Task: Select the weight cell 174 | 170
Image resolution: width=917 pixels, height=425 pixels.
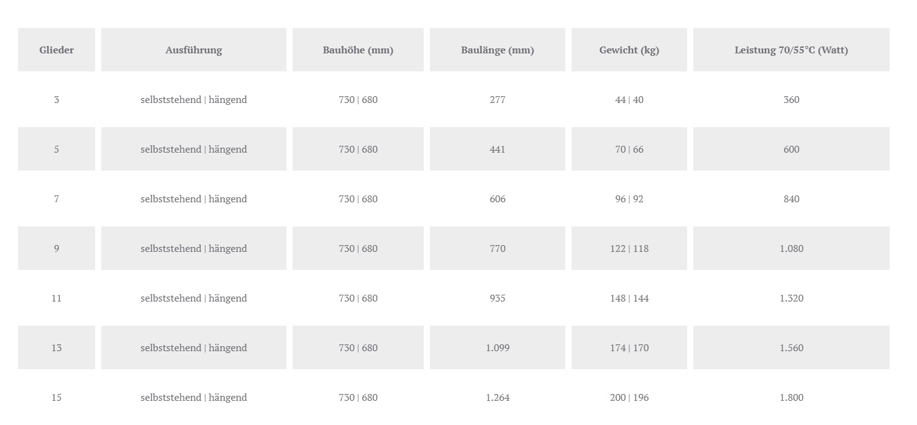Action: [629, 348]
